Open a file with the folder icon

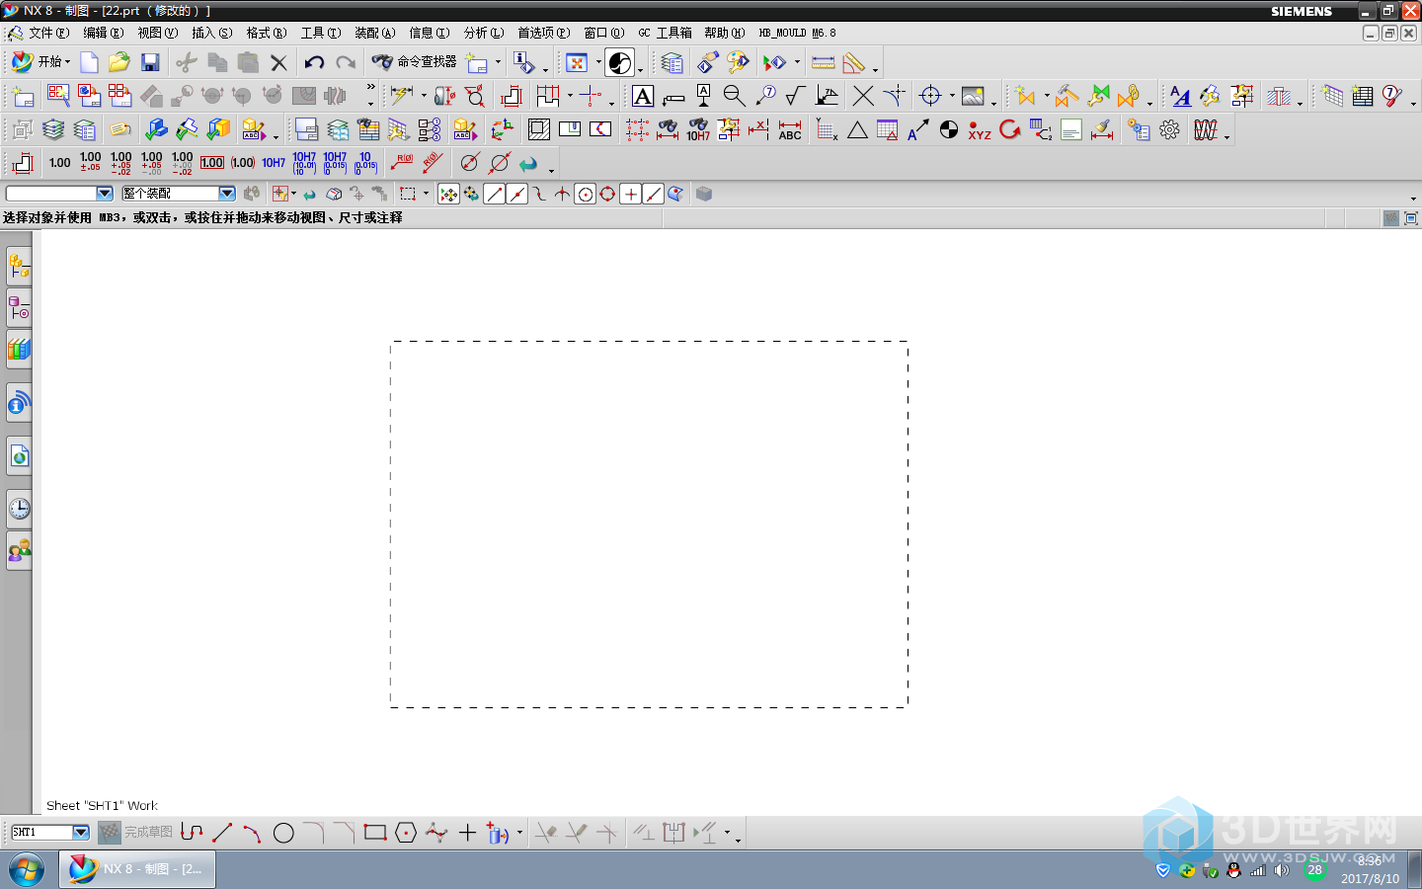[119, 62]
